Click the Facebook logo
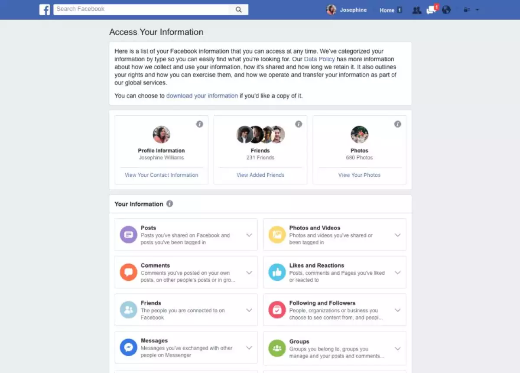Screen dimensions: 520x373 coord(45,9)
